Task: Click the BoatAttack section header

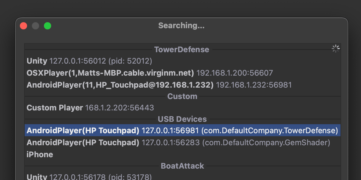Action: pos(182,166)
